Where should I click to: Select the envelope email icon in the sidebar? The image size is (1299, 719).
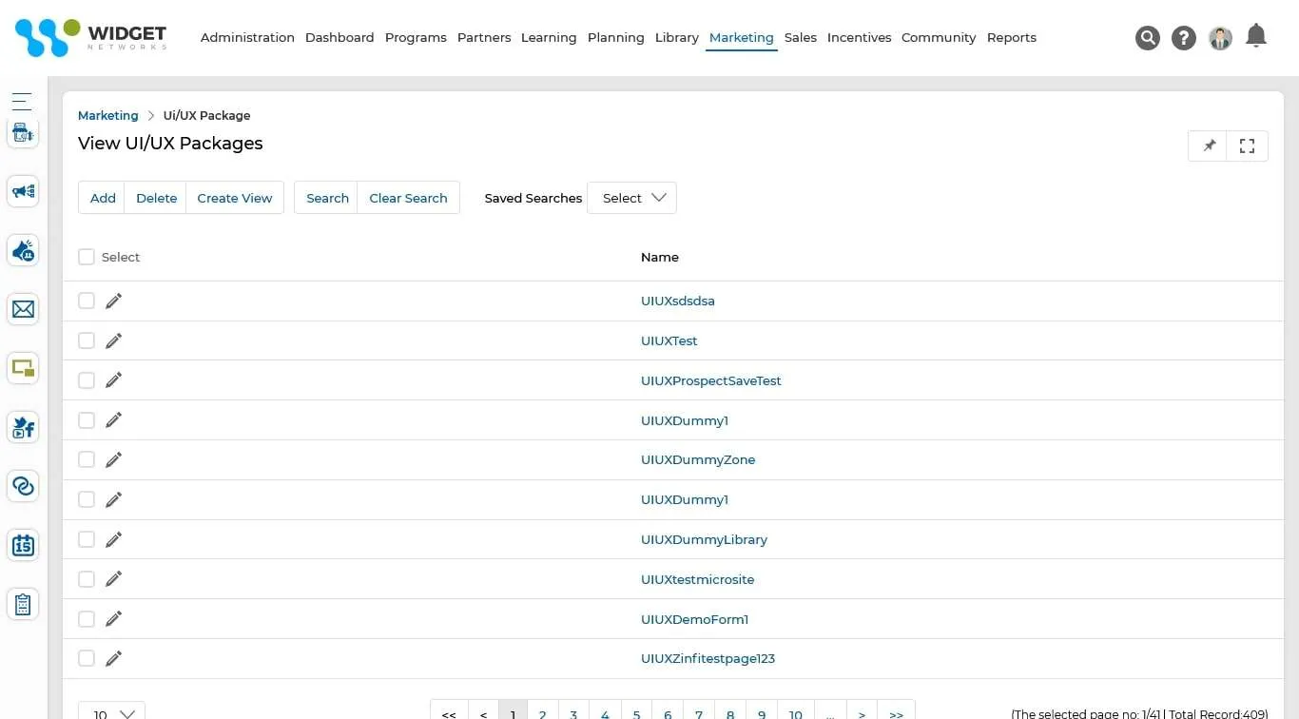[x=23, y=308]
